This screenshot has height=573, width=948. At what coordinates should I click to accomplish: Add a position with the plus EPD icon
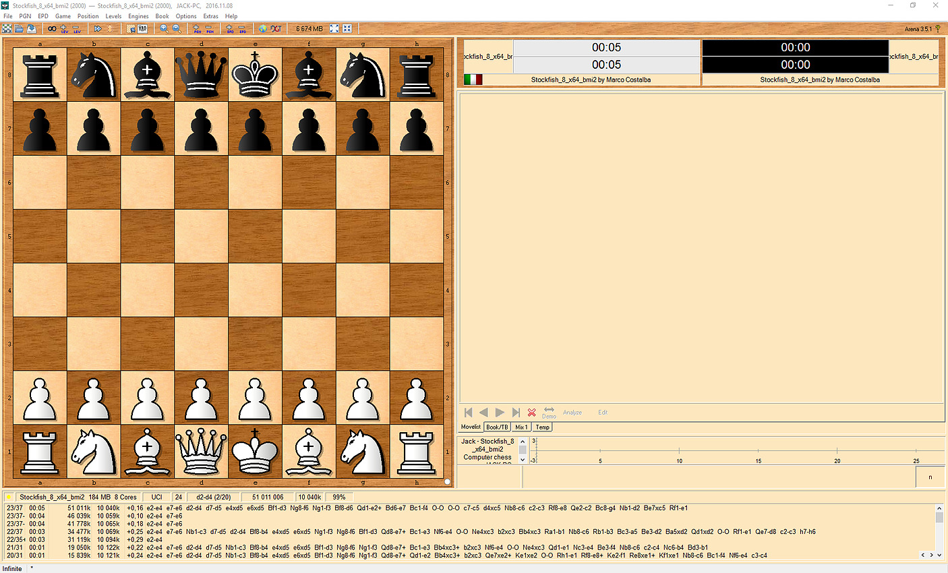tap(230, 28)
